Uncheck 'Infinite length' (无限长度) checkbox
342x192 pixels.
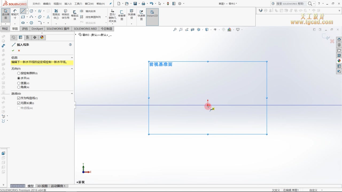tap(19, 103)
